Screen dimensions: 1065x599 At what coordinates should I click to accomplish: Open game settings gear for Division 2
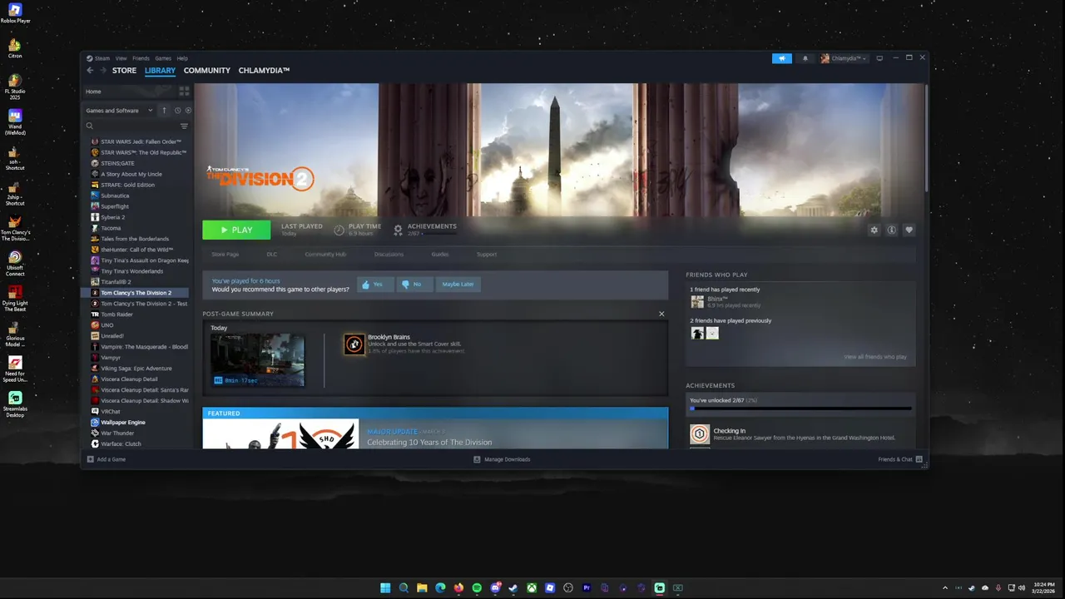point(874,230)
